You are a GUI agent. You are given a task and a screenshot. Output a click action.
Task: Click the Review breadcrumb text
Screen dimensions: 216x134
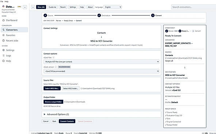58,21
